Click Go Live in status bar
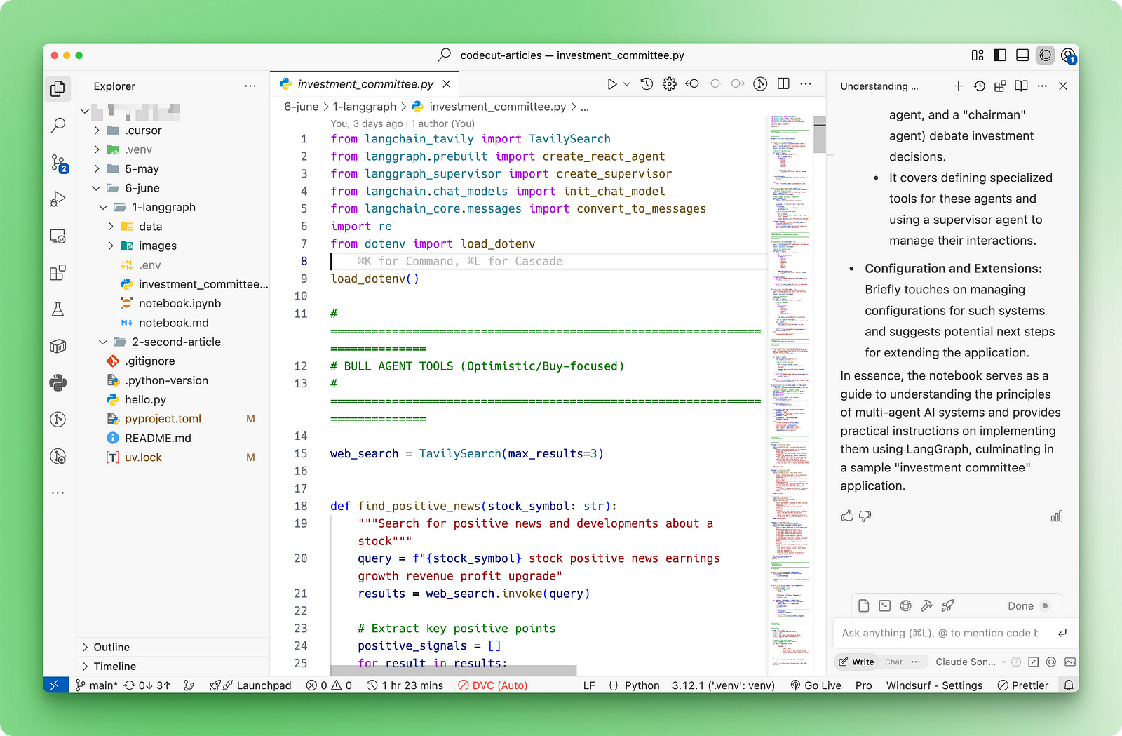 (x=816, y=685)
